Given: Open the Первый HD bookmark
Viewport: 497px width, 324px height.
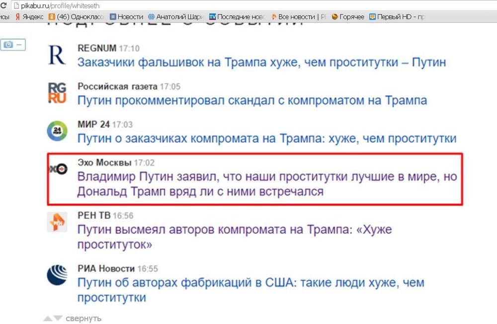Looking at the screenshot, I should pos(397,17).
